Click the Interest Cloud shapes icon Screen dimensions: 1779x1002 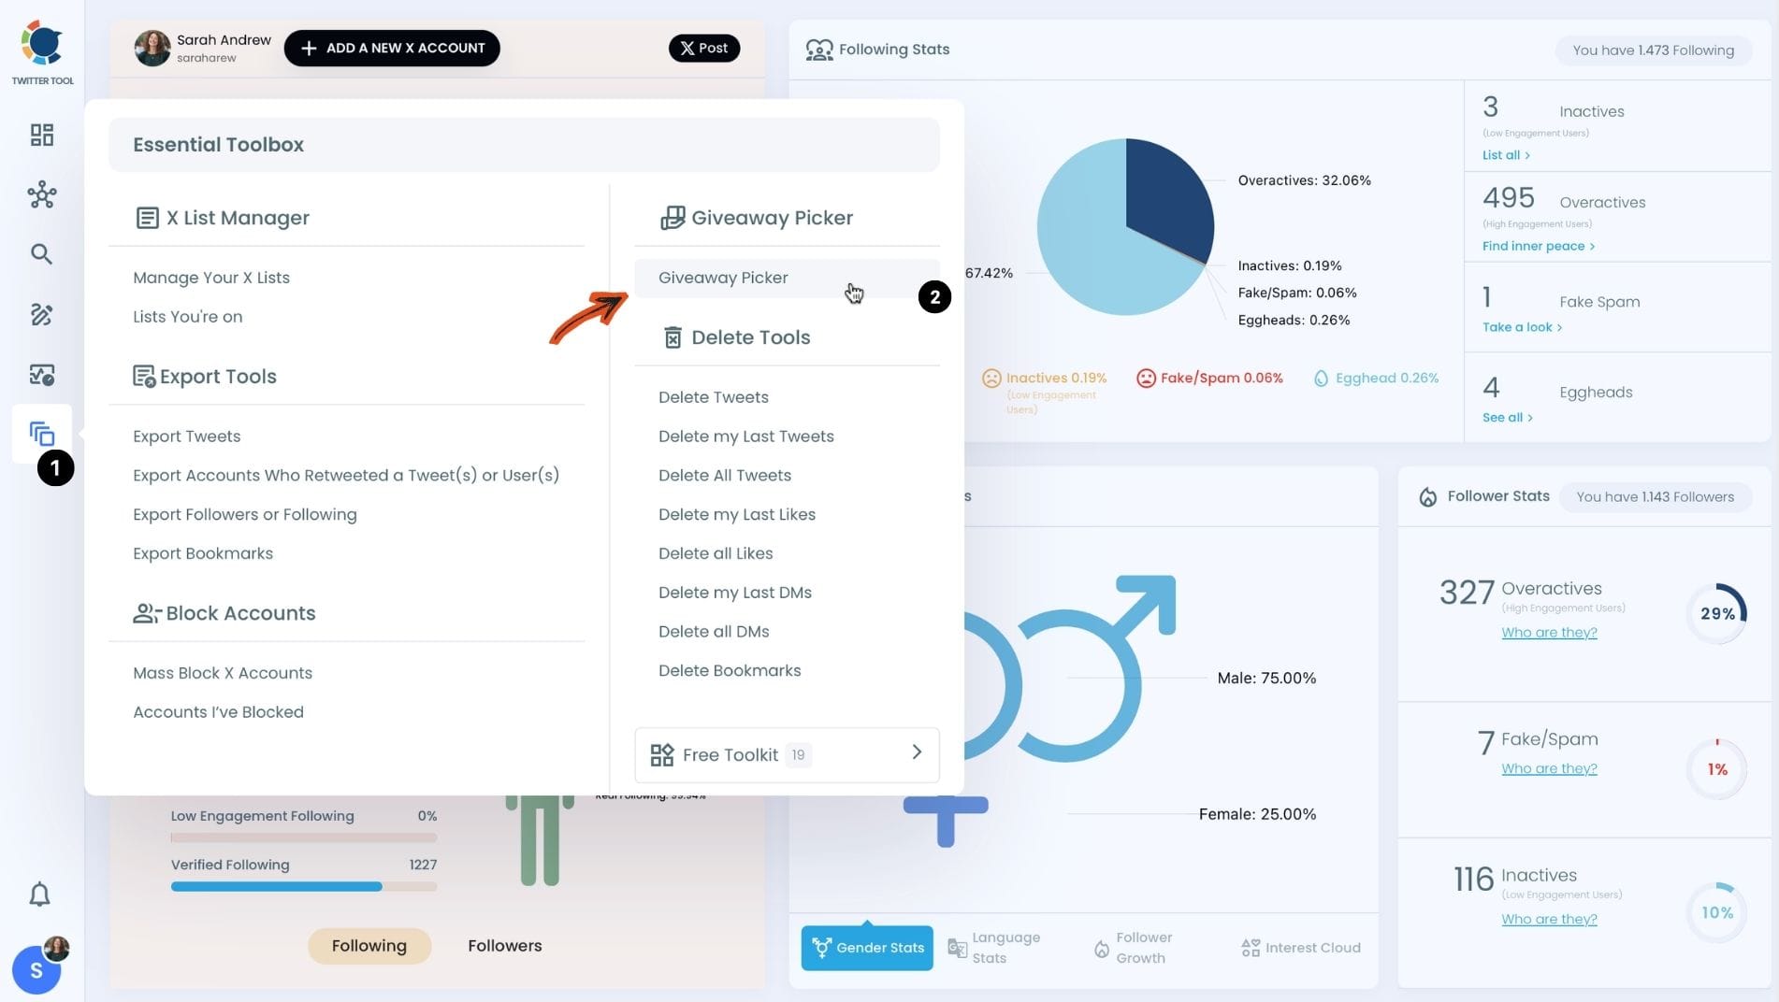click(x=1251, y=948)
